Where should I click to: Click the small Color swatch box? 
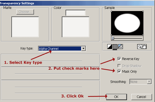click(x=75, y=13)
